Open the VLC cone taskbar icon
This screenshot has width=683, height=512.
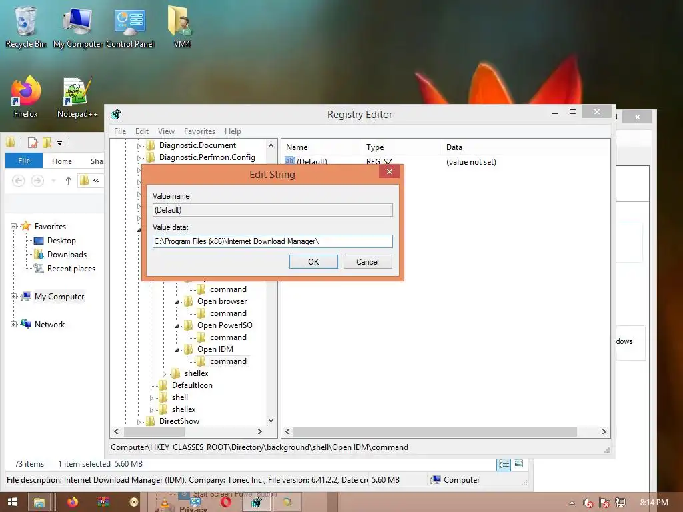tap(165, 504)
